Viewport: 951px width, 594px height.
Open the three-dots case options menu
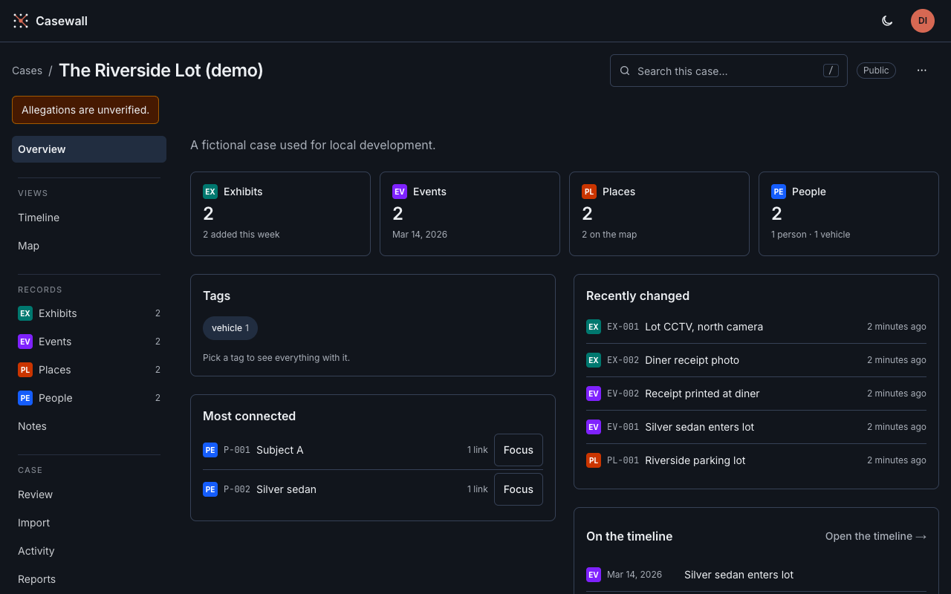point(922,71)
